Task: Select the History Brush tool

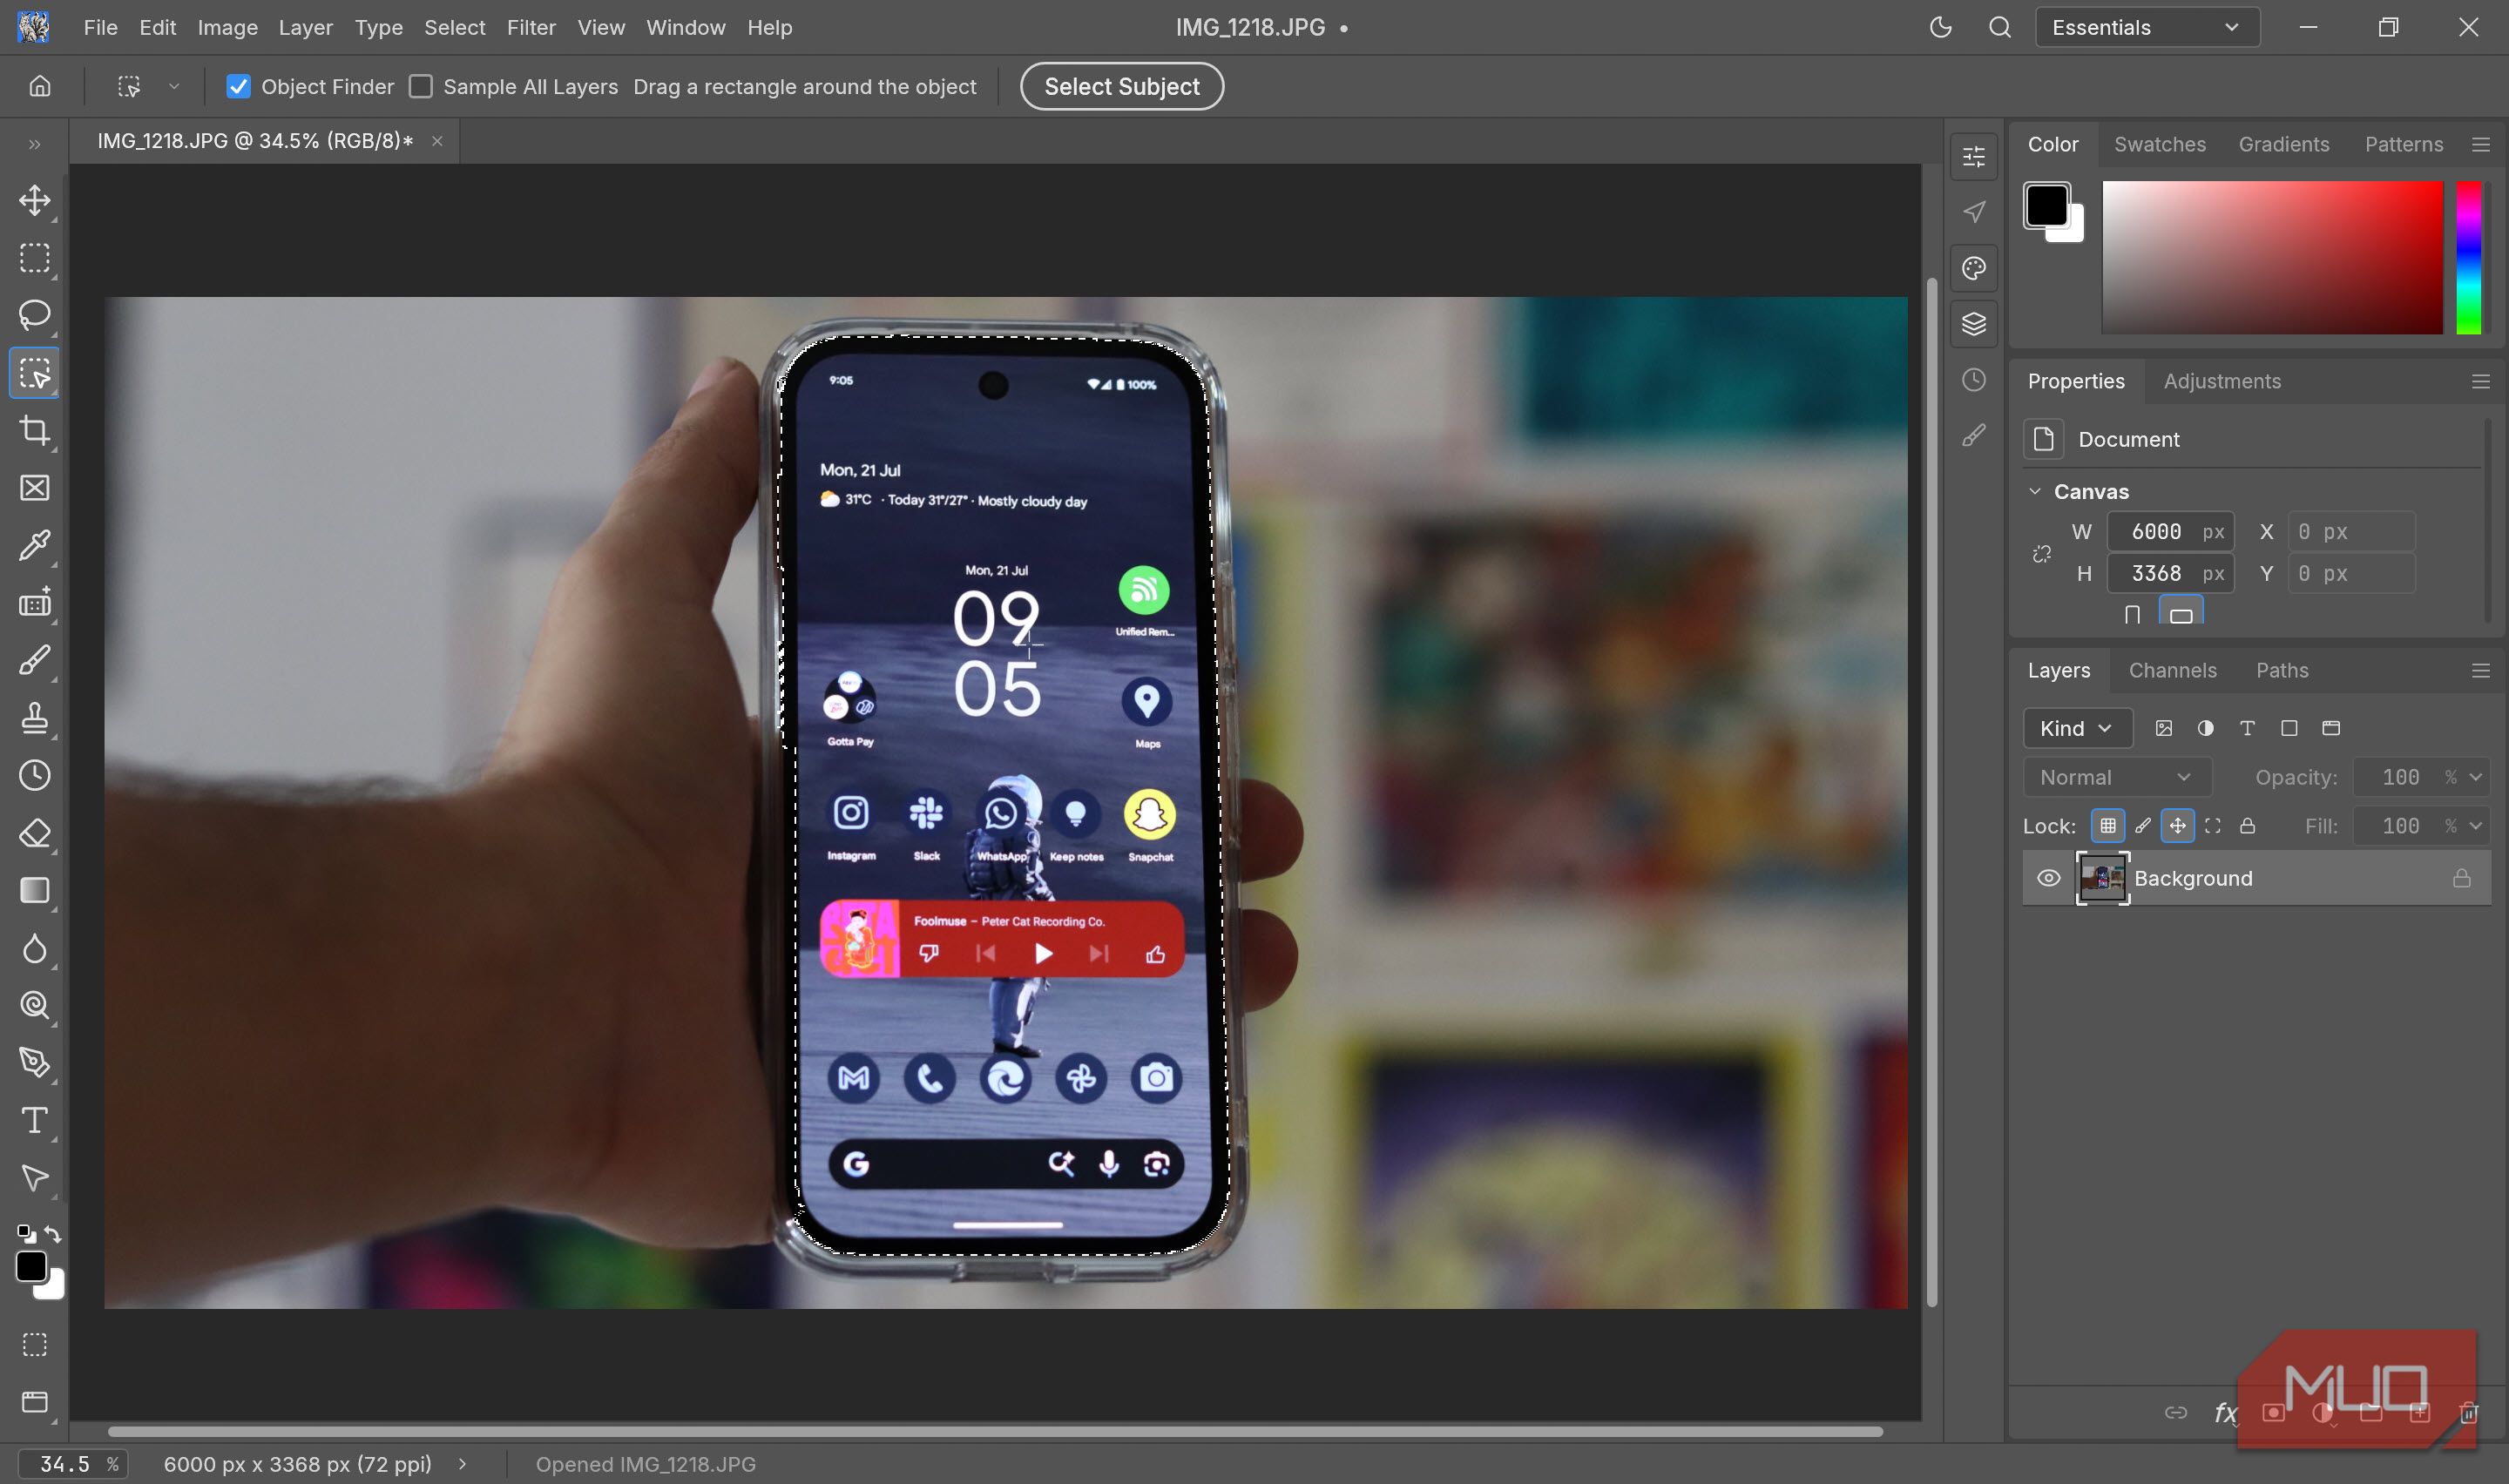Action: tap(35, 775)
